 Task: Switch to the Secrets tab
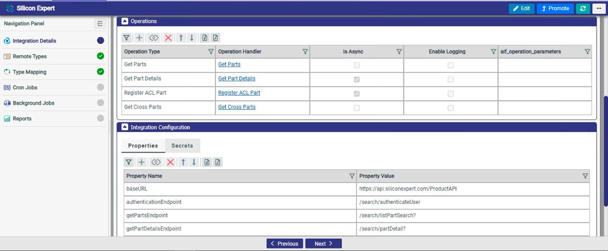(182, 146)
